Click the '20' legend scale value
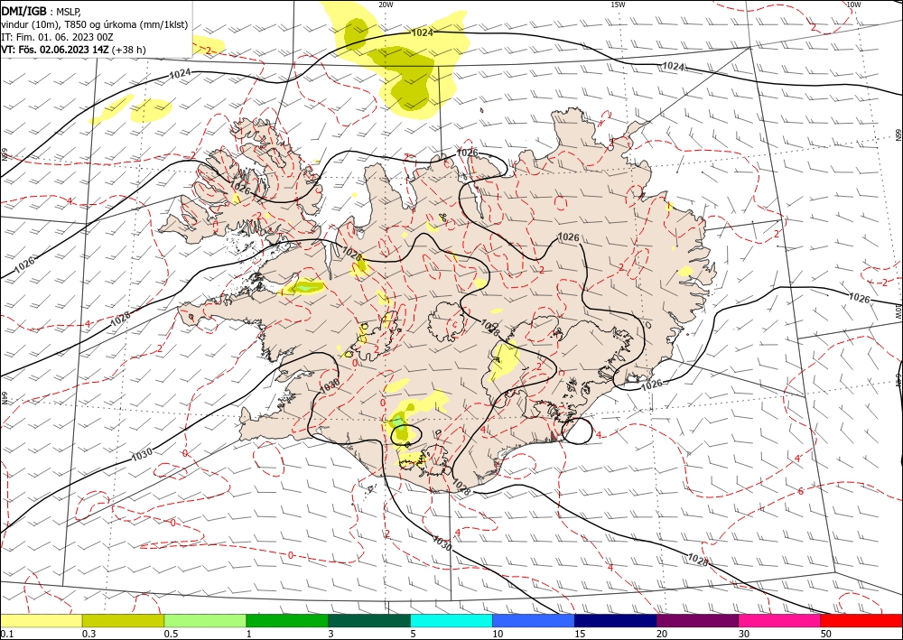Image resolution: width=903 pixels, height=640 pixels. (x=662, y=634)
